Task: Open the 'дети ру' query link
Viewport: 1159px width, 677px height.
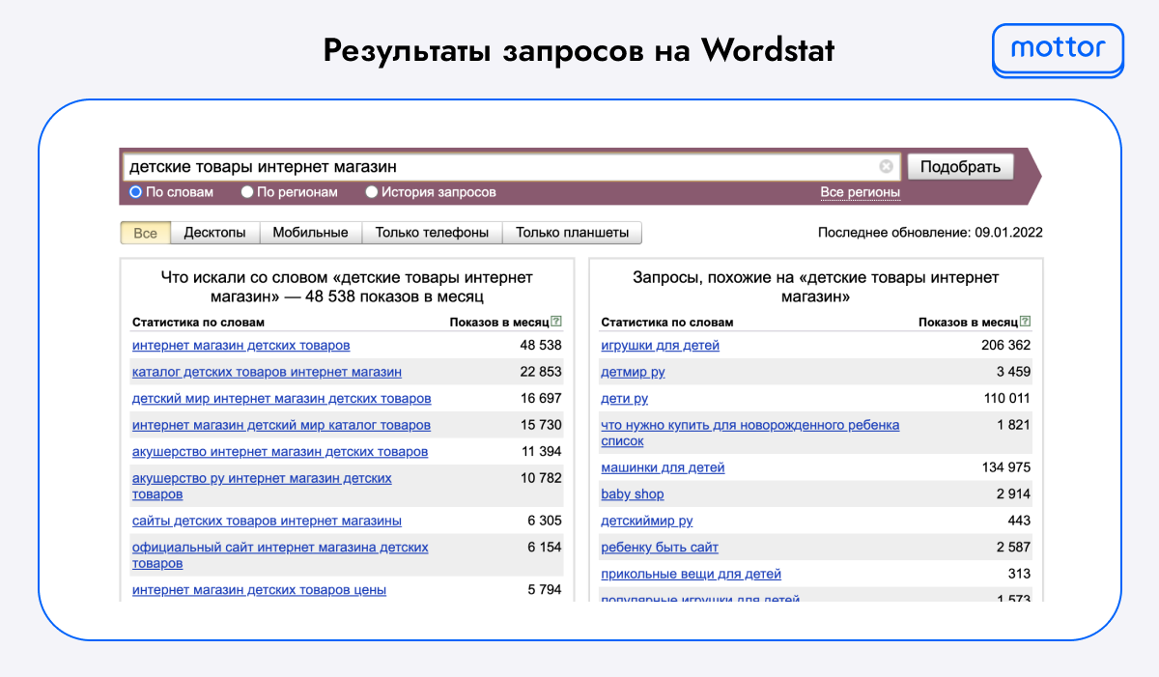Action: tap(624, 399)
